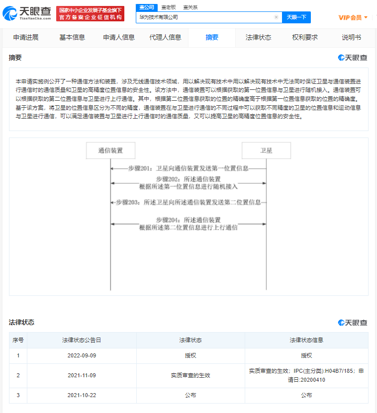Click the 法律状态信息 column header

pyautogui.click(x=306, y=340)
